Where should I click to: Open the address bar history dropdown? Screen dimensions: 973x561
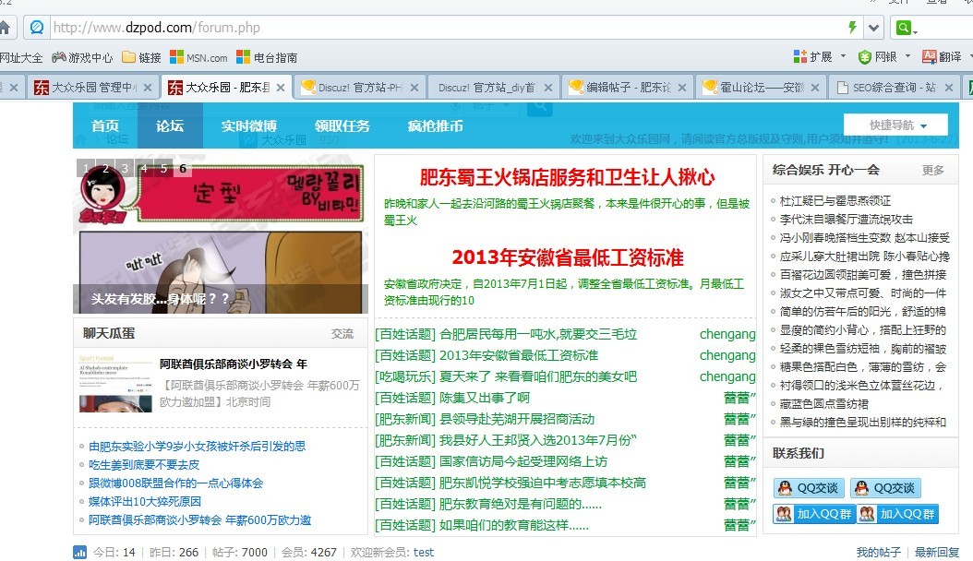(873, 28)
